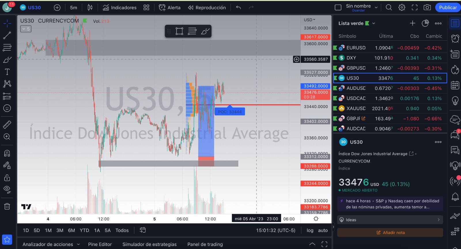Viewport: 461px width, 249px height.
Task: Select the trend line drawing tool
Action: (7, 35)
